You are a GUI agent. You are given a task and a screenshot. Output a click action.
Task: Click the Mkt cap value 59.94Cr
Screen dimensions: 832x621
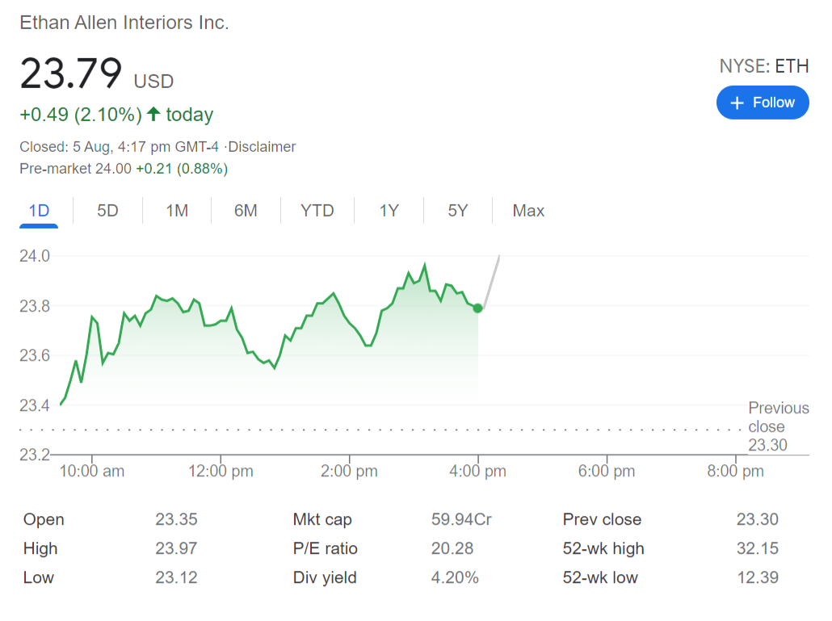click(461, 519)
